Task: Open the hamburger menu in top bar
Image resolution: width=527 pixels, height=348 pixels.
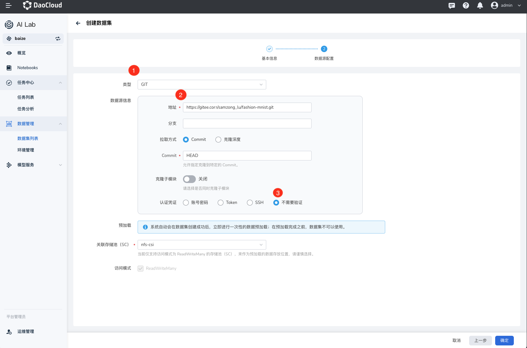Action: pos(9,5)
